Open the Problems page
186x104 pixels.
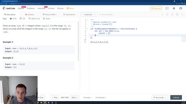(x=31, y=8)
